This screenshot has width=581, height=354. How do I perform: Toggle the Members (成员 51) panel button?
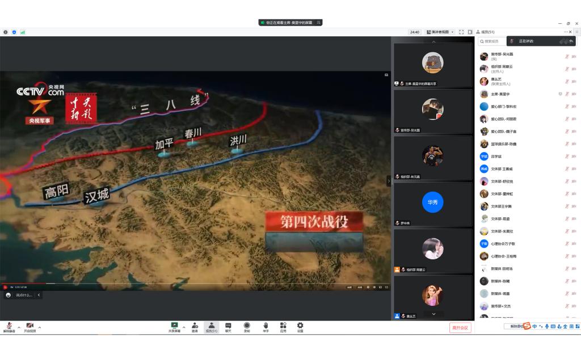click(211, 326)
